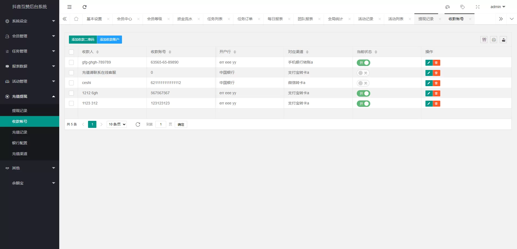This screenshot has width=517, height=249.
Task: Enable status switch for ceshi row
Action: (363, 83)
